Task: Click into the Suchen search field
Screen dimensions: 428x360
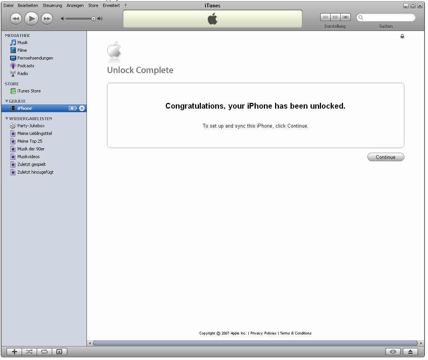Action: 386,17
